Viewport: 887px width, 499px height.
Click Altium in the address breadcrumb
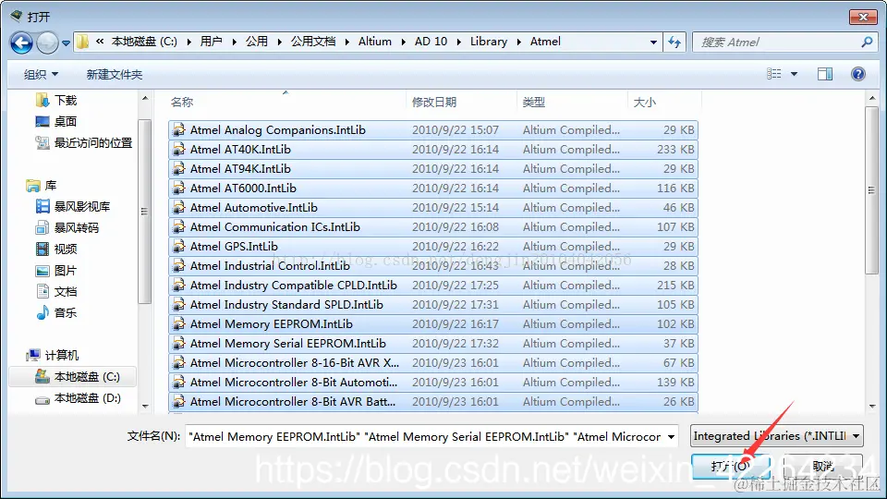(375, 42)
